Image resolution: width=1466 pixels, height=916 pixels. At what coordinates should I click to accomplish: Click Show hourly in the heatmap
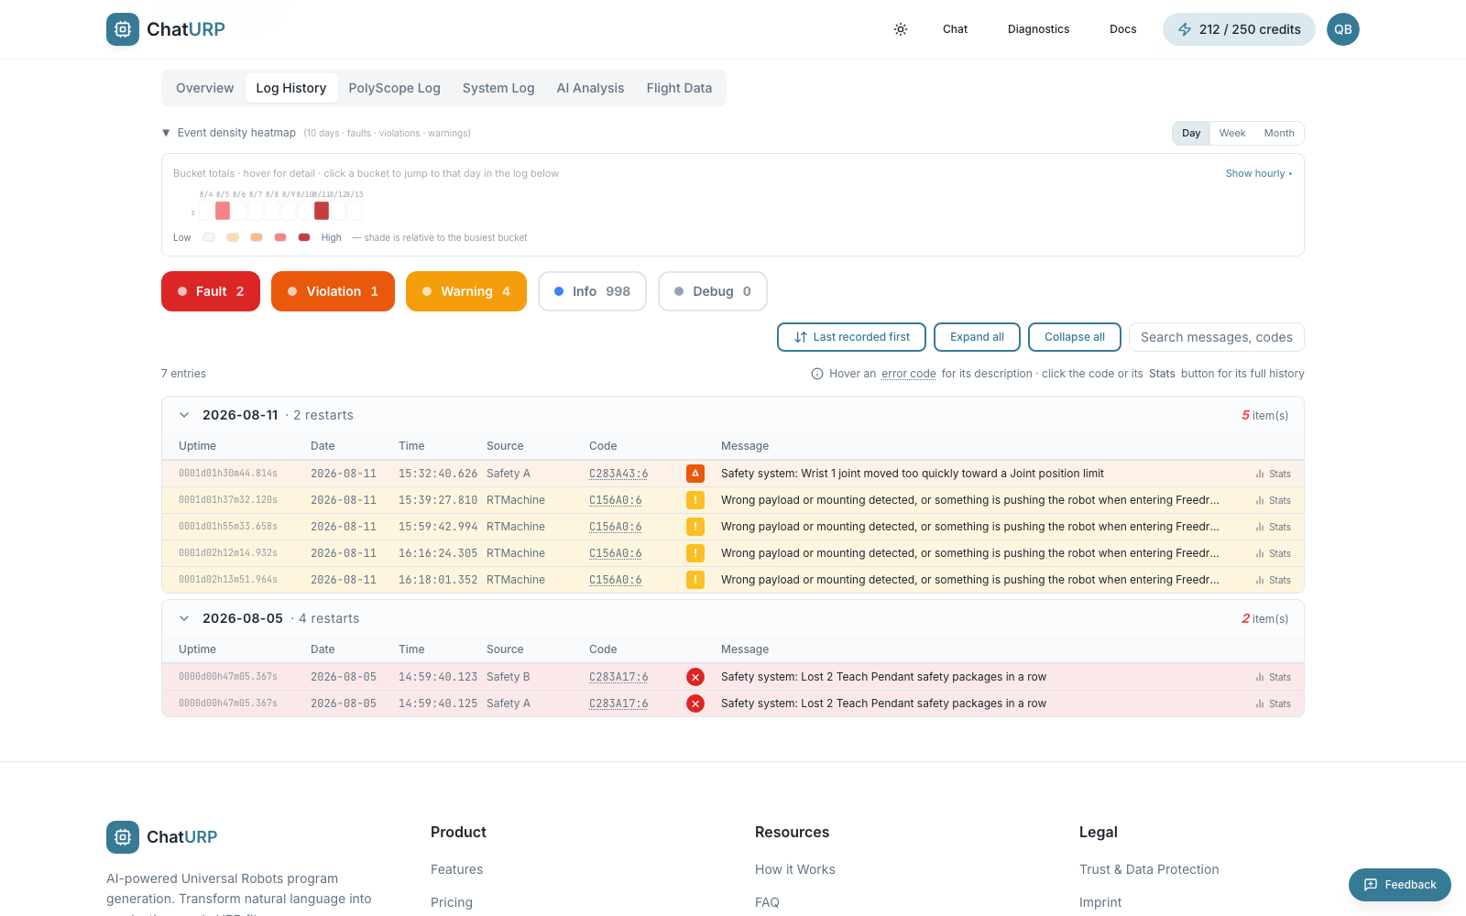pos(1259,173)
